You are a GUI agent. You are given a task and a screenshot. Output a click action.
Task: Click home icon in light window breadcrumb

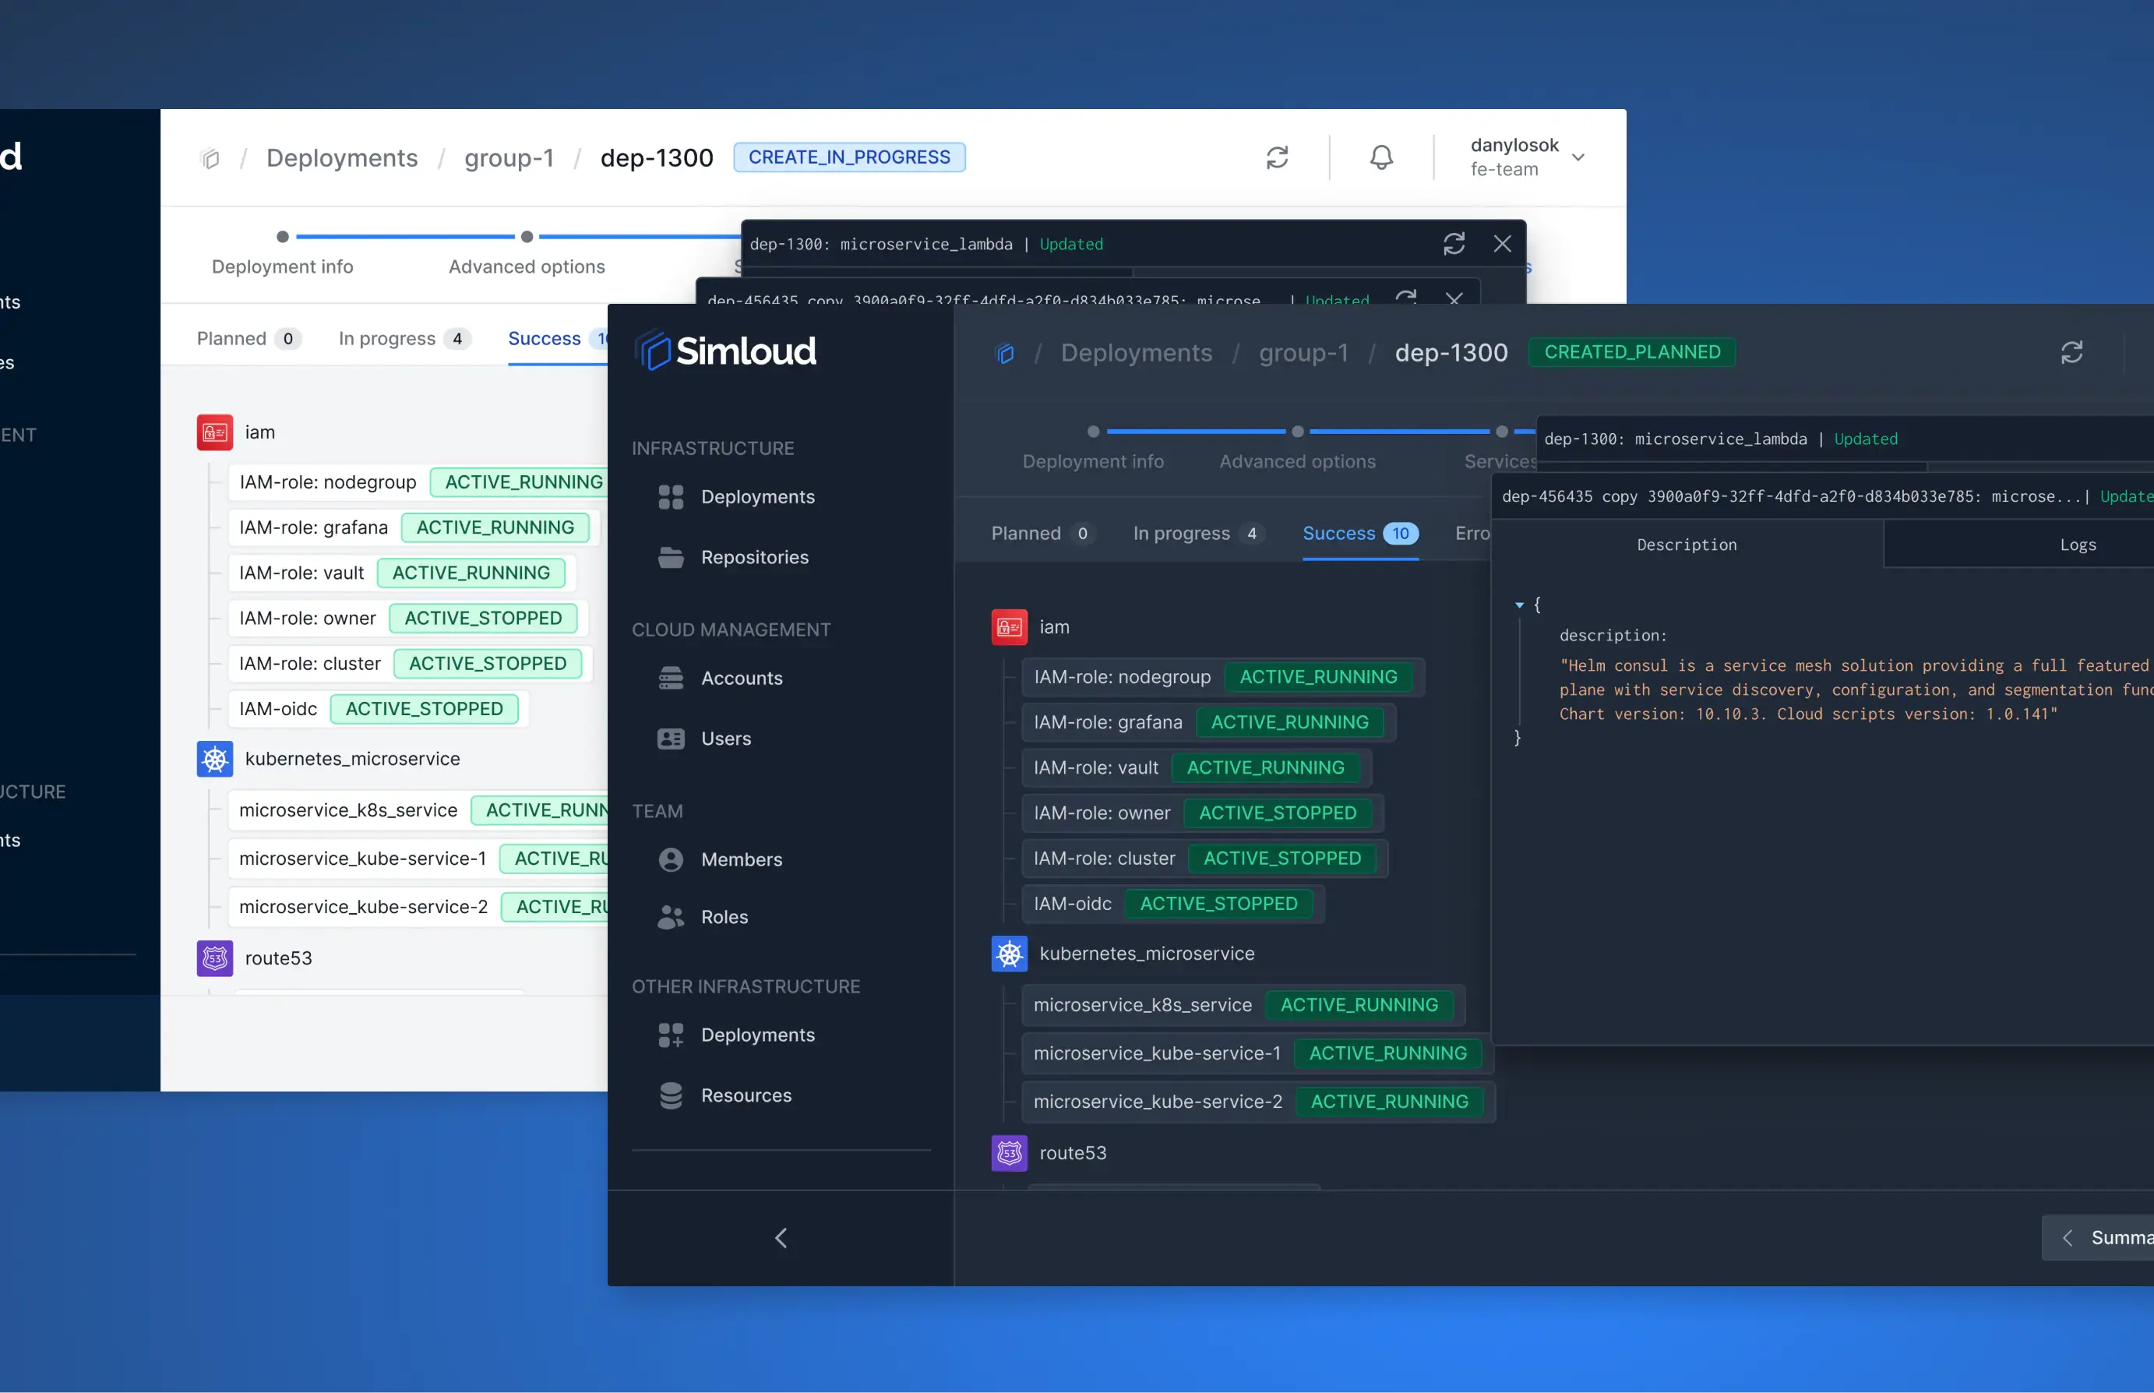[210, 158]
